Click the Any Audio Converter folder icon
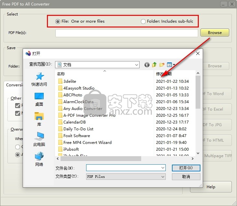 point(60,108)
